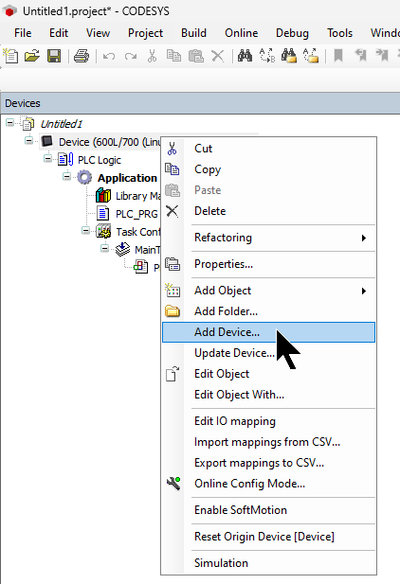Click the Print toolbar icon
The image size is (400, 584).
pos(82,56)
